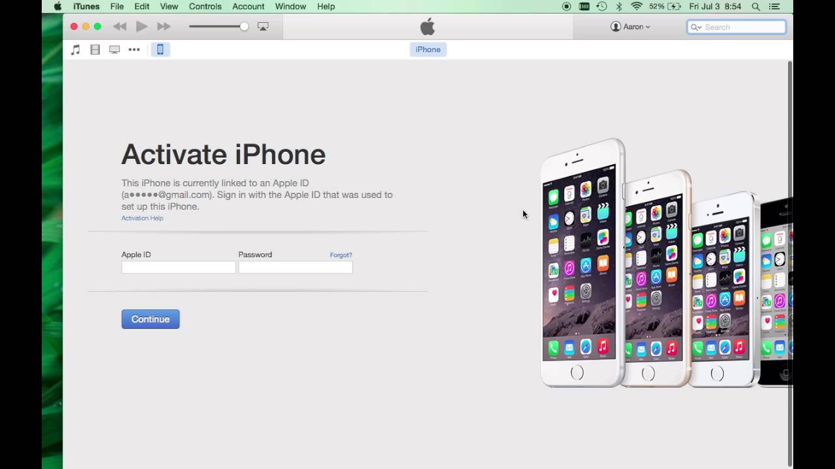Image resolution: width=835 pixels, height=469 pixels.
Task: Open the AirPlay output icon
Action: 263,27
